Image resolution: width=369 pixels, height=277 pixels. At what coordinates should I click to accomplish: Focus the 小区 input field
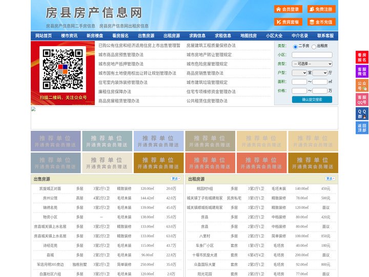click(x=312, y=55)
